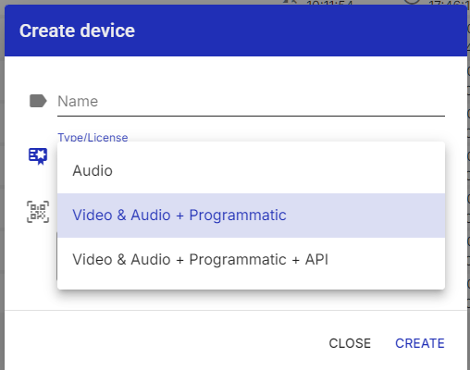Click the partially hidden 10:11:54 timestamp

point(329,3)
